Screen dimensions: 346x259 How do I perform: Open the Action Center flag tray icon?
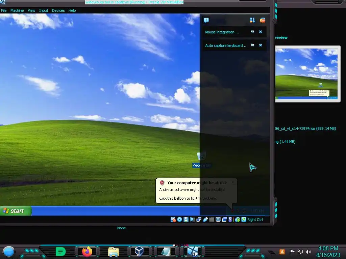292,252
